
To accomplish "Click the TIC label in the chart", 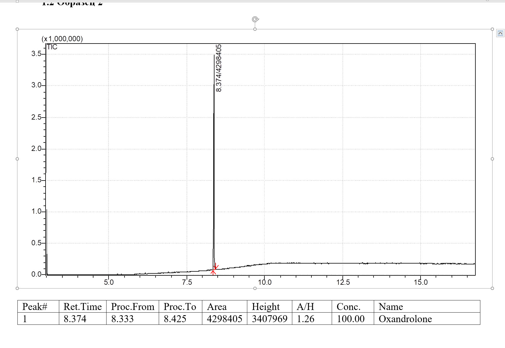I will pos(52,47).
